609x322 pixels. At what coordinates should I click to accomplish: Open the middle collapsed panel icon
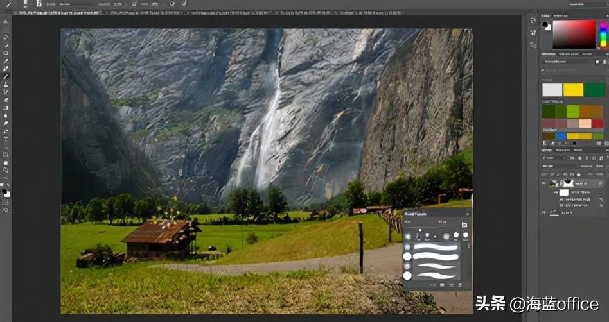point(533,33)
